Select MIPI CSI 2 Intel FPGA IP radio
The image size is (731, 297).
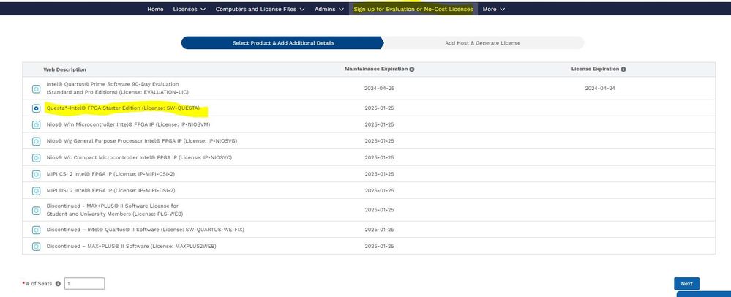click(36, 174)
